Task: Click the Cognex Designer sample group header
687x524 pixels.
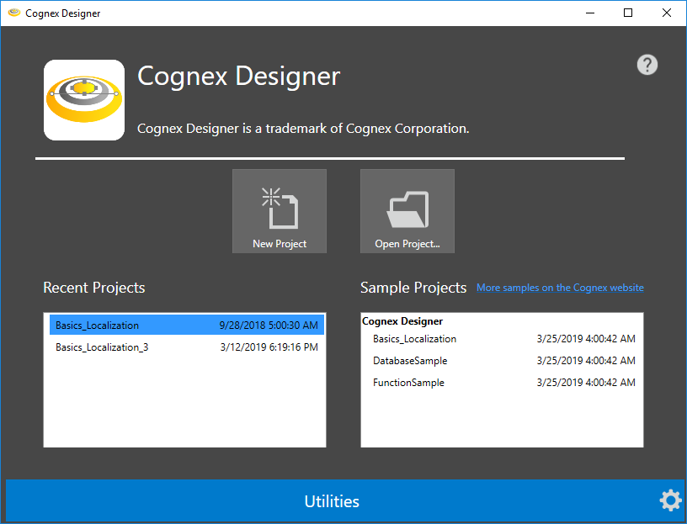Action: point(402,321)
